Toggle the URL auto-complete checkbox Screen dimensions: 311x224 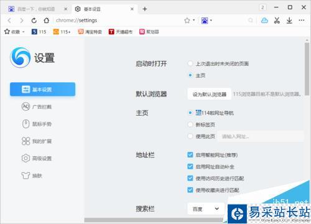click(190, 166)
